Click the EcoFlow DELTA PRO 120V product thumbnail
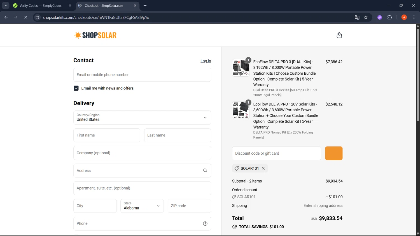The height and width of the screenshot is (236, 420). [x=241, y=110]
